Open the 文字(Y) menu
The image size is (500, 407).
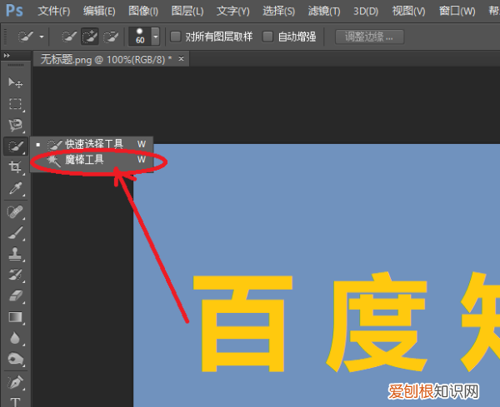(x=233, y=12)
